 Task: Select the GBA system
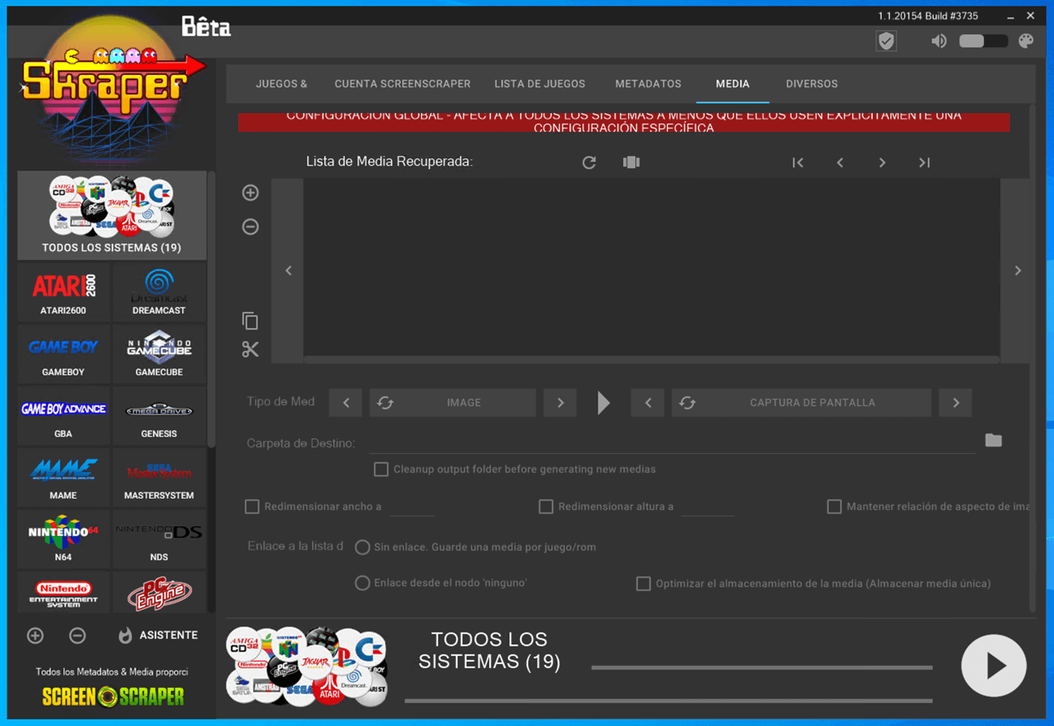click(x=63, y=417)
